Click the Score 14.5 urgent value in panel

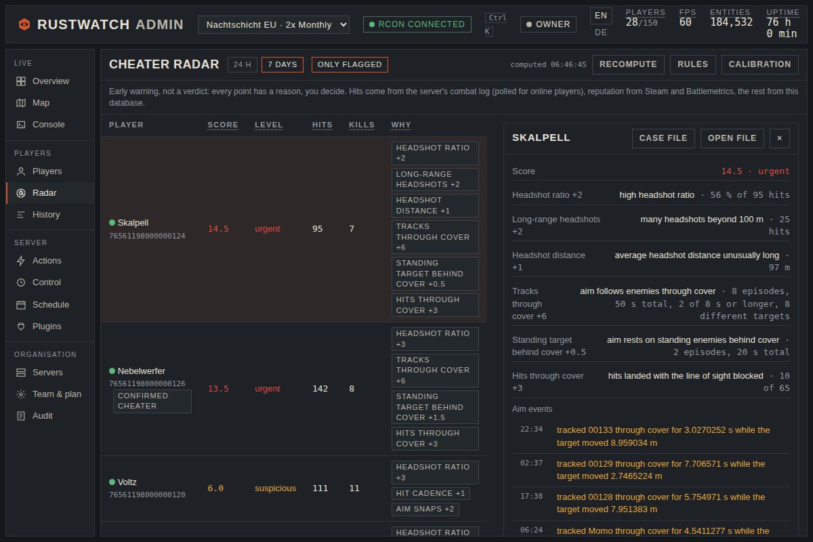point(755,171)
